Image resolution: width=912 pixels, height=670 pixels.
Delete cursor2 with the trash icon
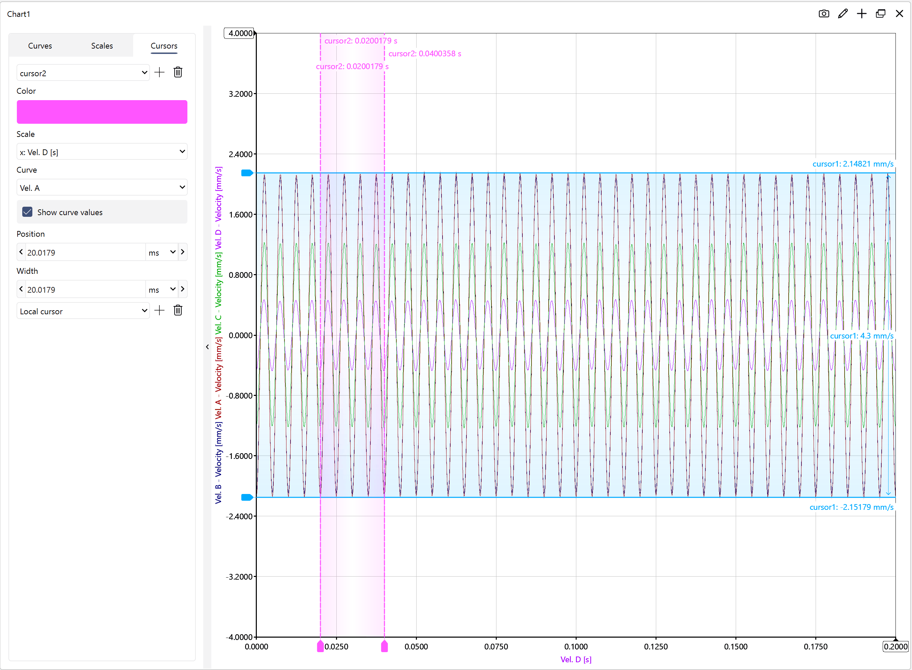(x=178, y=72)
